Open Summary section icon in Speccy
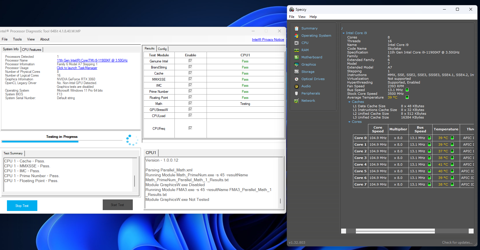Image resolution: width=480 pixels, height=250 pixels. pos(297,28)
